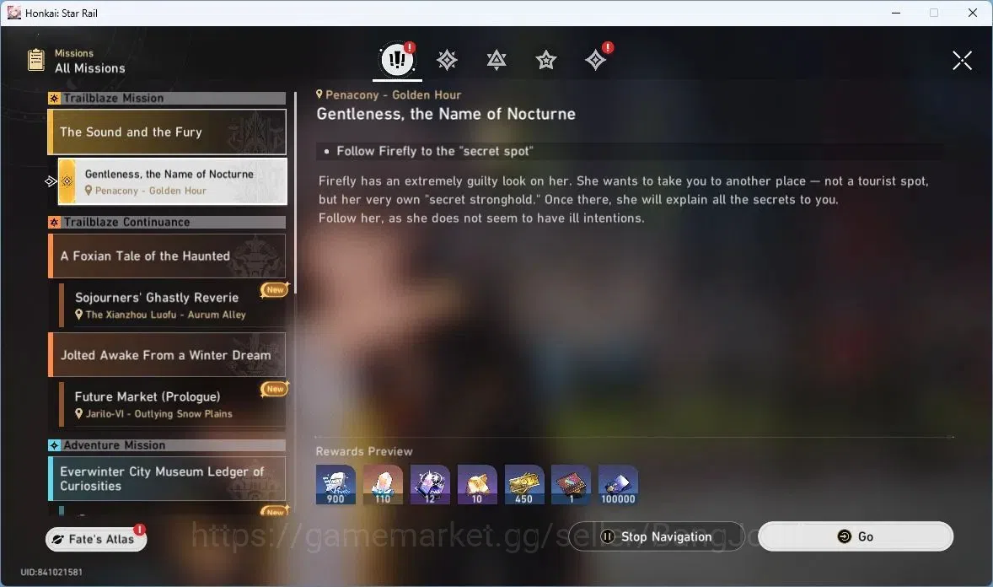Close the Honkai: Star Rail window
Screen dimensions: 993x587
(x=973, y=13)
